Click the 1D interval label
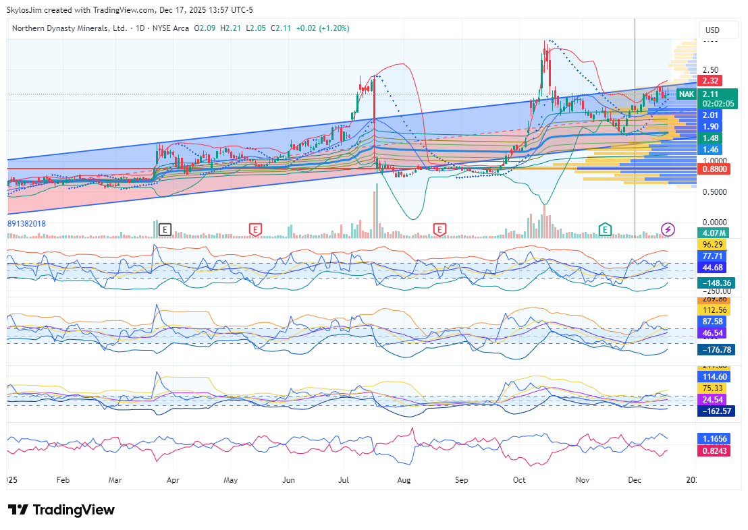 pyautogui.click(x=140, y=28)
